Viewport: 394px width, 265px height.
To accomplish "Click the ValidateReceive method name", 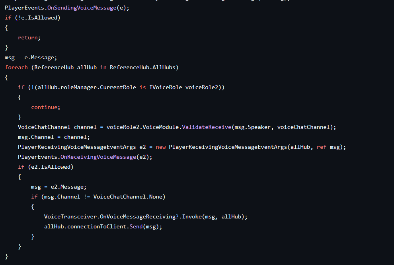I will click(207, 127).
